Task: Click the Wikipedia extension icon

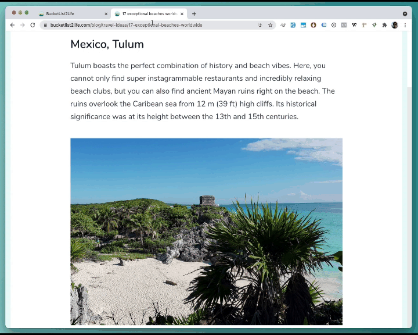Action: 354,25
